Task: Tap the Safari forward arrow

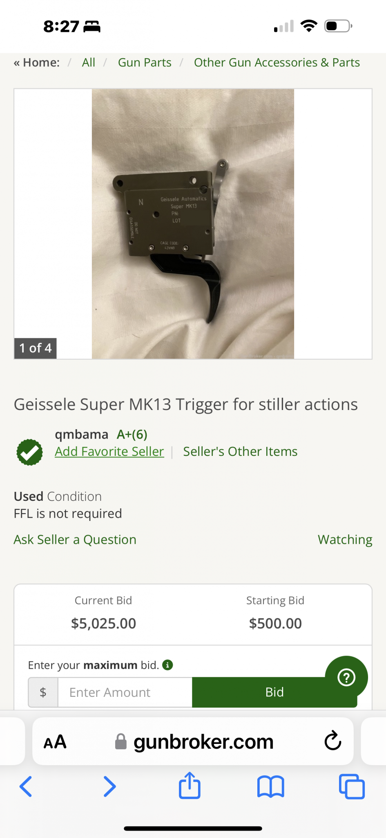Action: [x=109, y=786]
